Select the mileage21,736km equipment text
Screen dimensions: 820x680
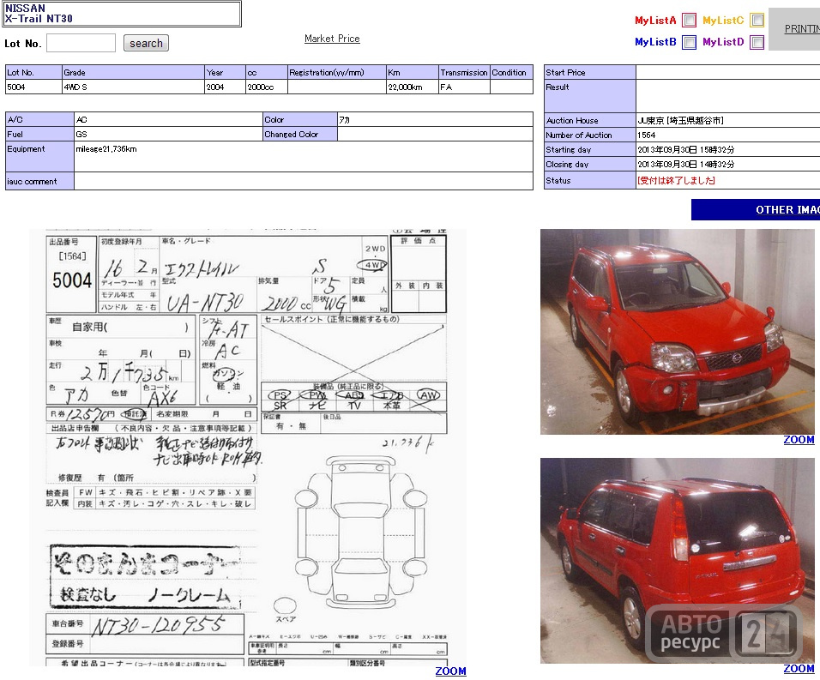click(x=106, y=149)
